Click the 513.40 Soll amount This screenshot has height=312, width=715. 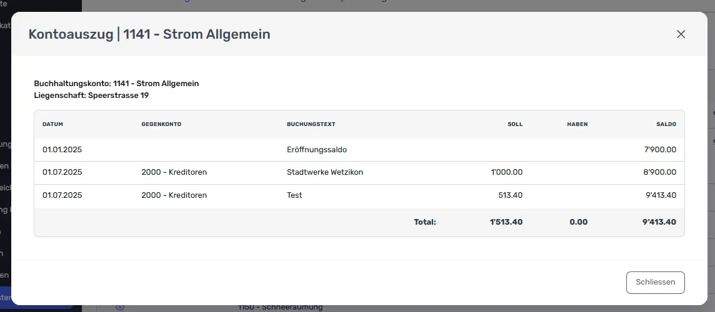(510, 195)
